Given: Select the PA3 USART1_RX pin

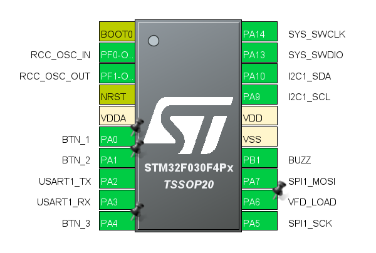Looking at the screenshot, I should pyautogui.click(x=117, y=201).
